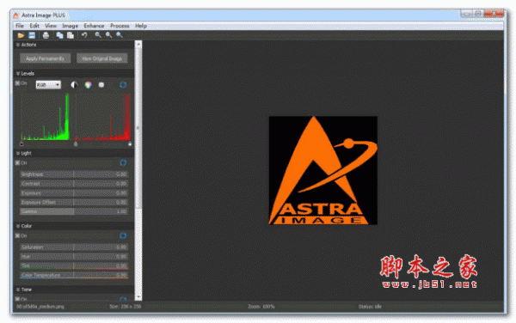The width and height of the screenshot is (516, 323).
Task: Reset Color settings with blue circular arrows
Action: pos(123,235)
